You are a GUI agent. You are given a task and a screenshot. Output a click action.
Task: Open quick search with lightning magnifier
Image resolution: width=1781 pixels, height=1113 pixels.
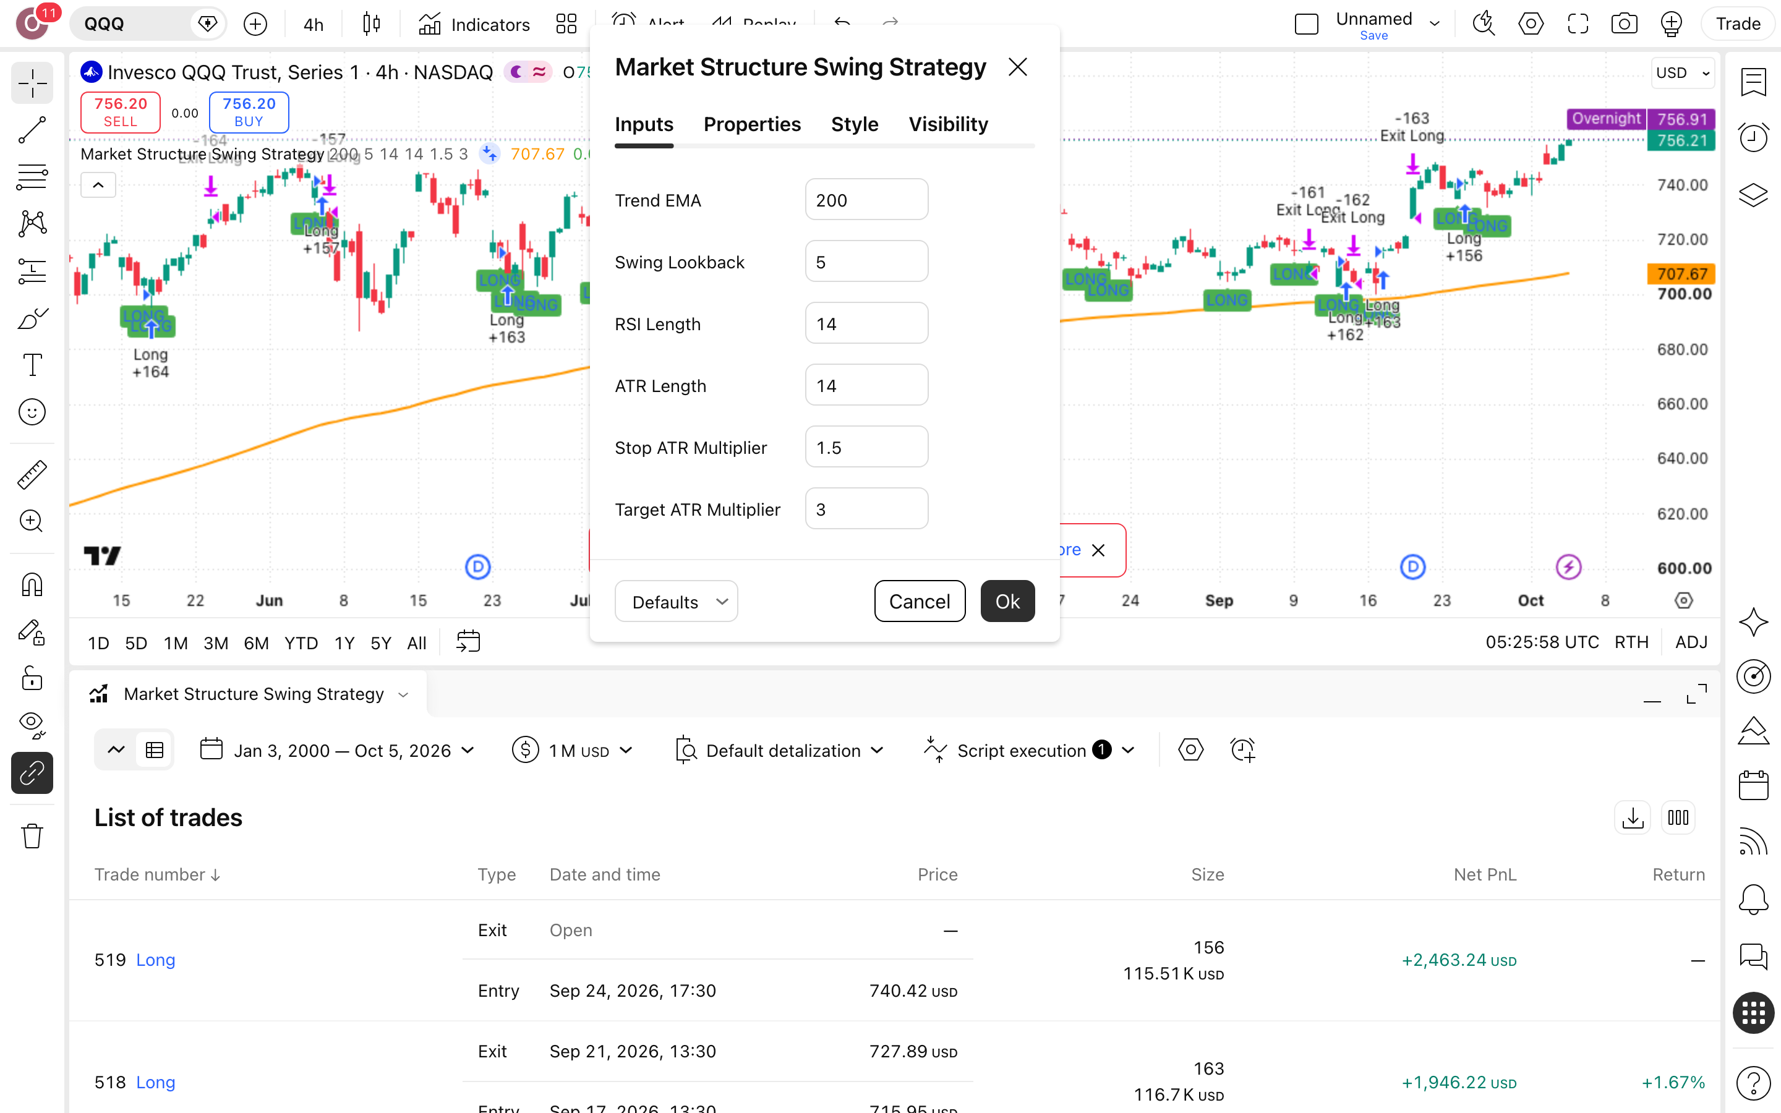pos(1484,24)
